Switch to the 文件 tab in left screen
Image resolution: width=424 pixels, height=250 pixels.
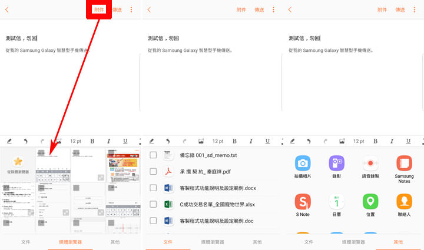[x=26, y=242]
